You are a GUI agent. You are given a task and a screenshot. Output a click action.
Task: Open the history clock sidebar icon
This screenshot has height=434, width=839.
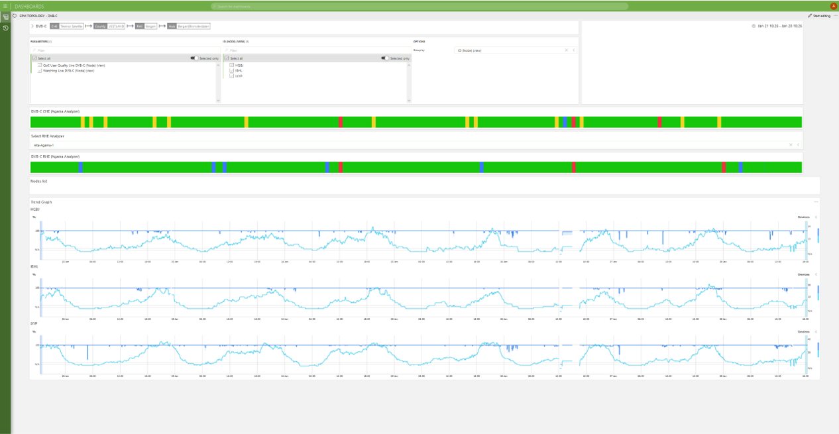(x=5, y=28)
